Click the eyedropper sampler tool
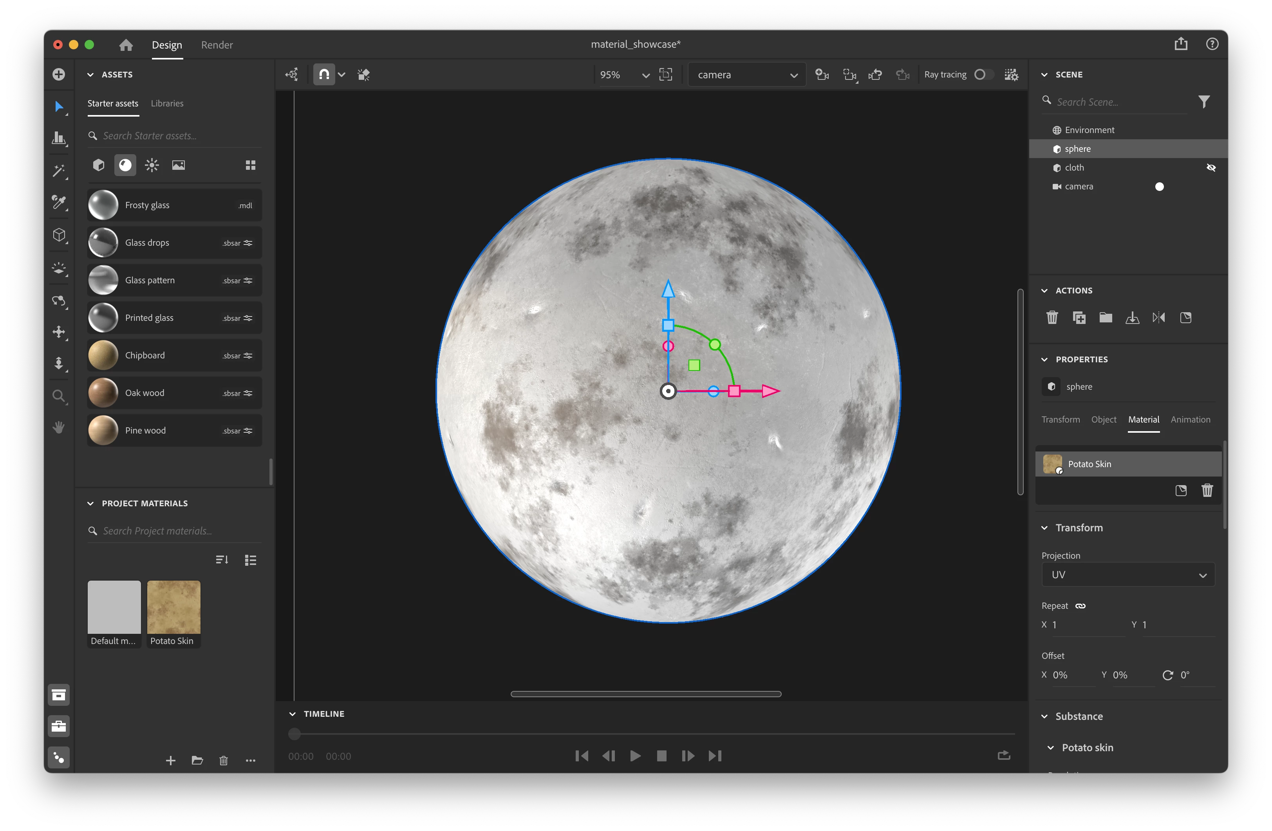Image resolution: width=1272 pixels, height=831 pixels. pos(59,202)
